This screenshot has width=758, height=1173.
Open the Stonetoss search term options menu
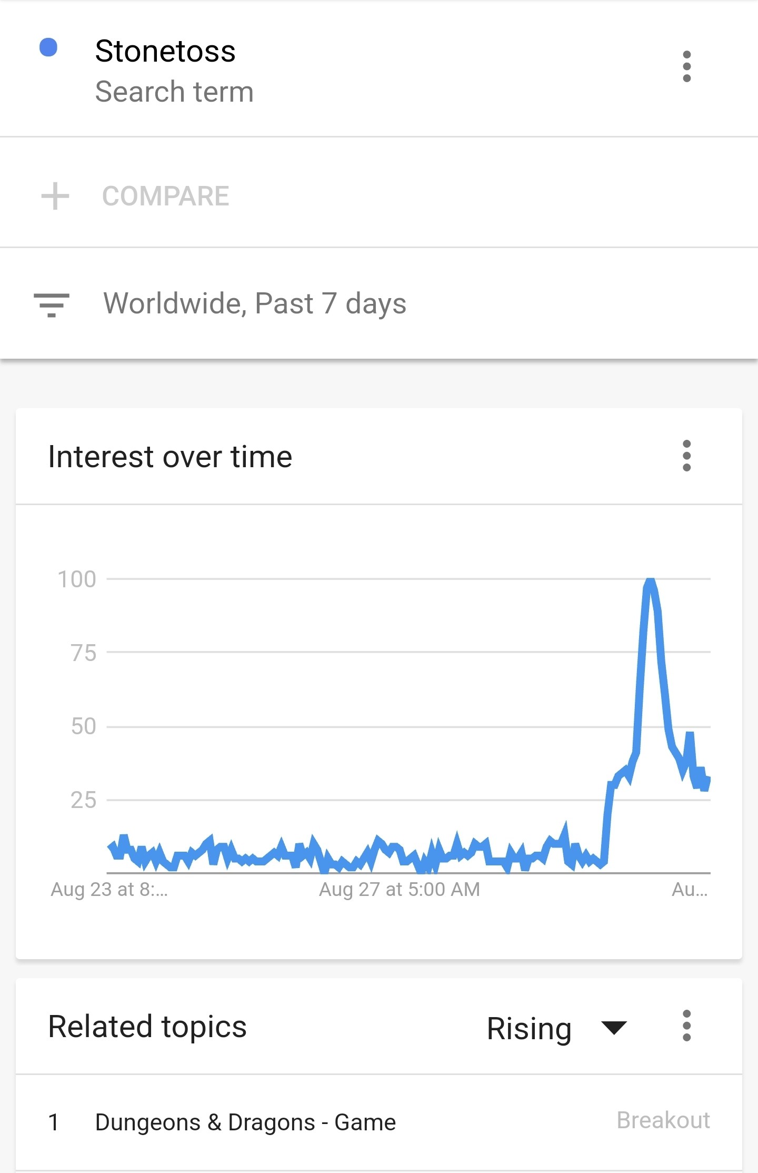coord(686,66)
